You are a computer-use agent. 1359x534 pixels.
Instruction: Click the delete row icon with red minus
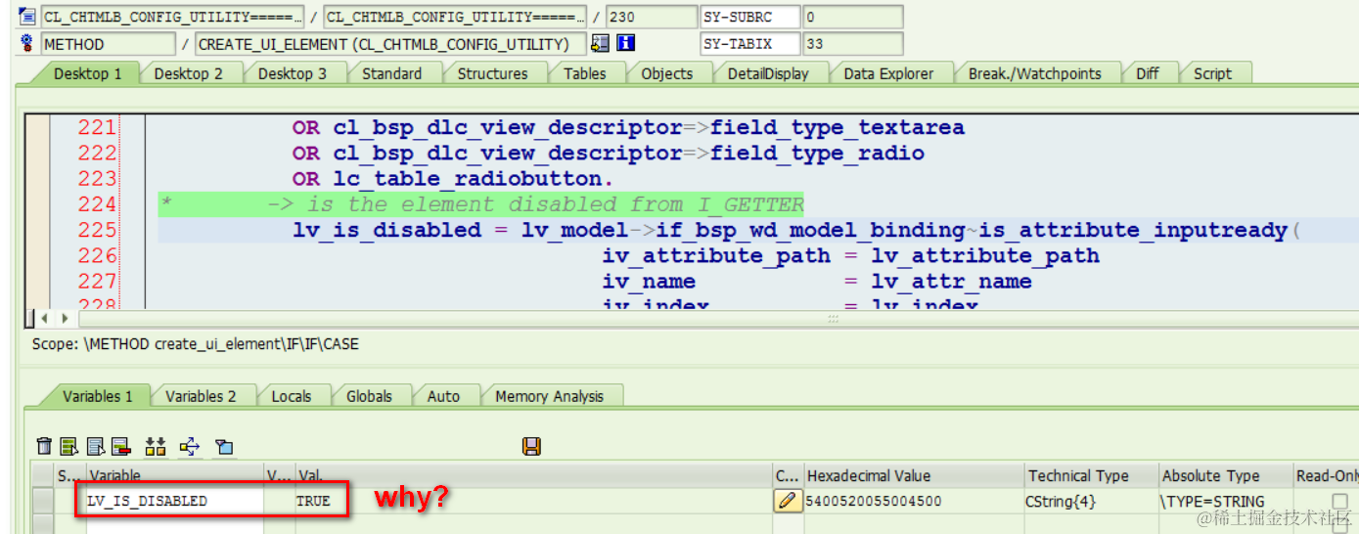(120, 446)
